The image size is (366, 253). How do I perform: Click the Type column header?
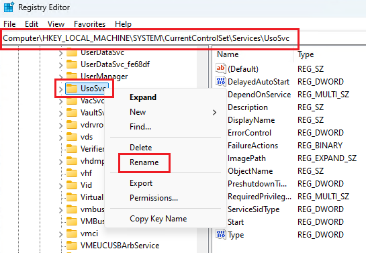pyautogui.click(x=306, y=54)
